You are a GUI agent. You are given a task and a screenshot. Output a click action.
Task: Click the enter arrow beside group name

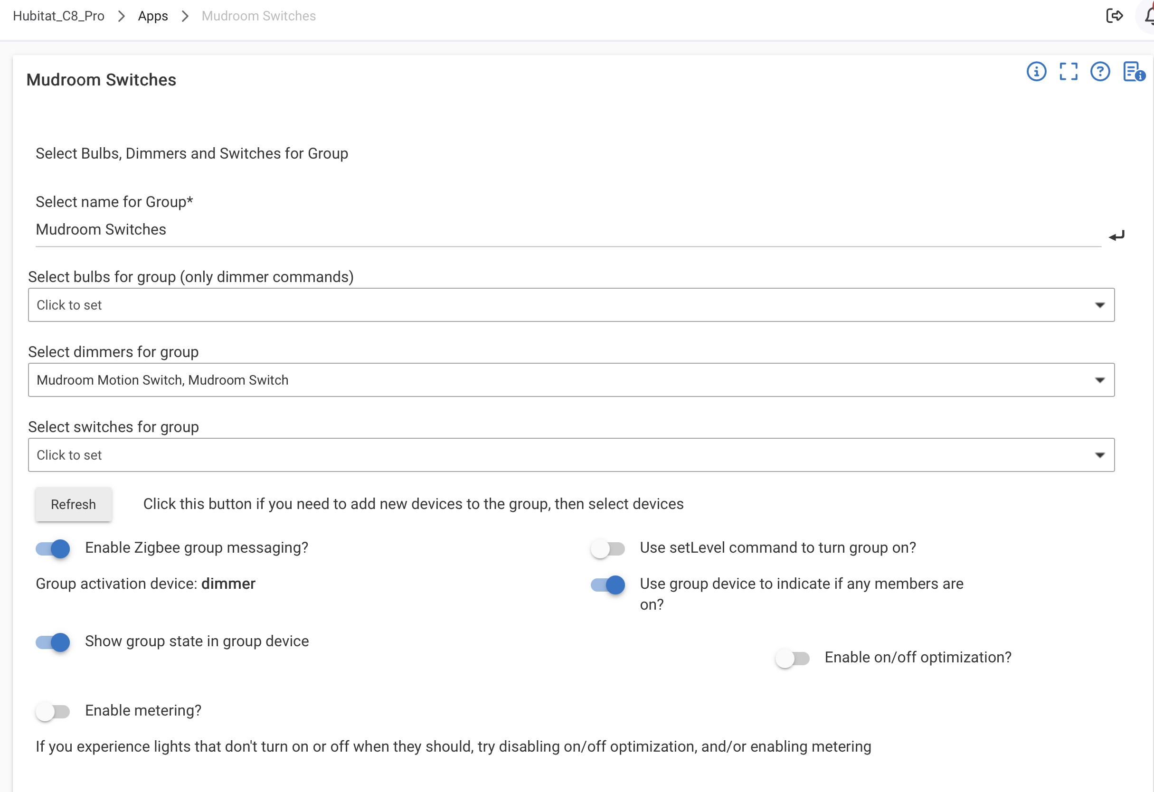coord(1116,236)
